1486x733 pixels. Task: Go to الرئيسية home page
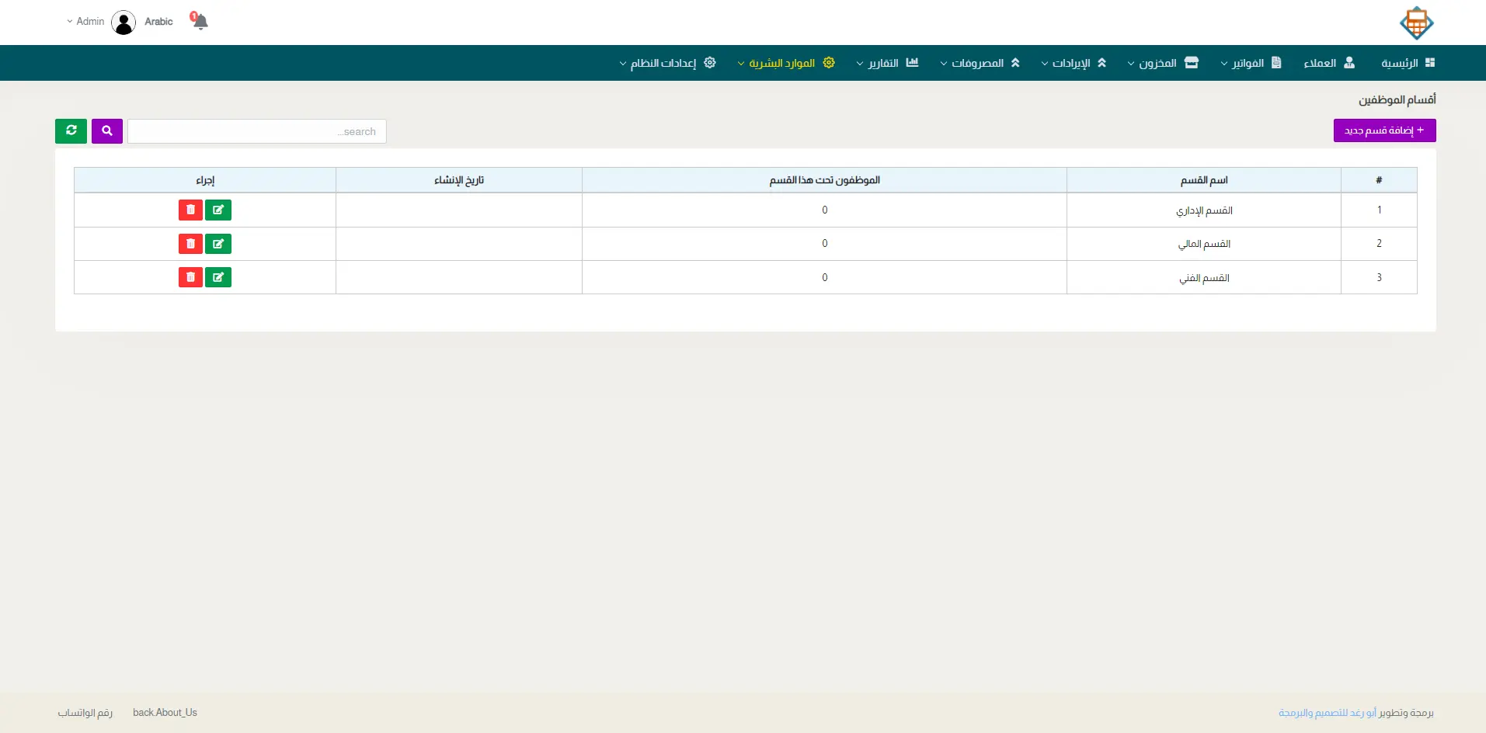(x=1408, y=63)
